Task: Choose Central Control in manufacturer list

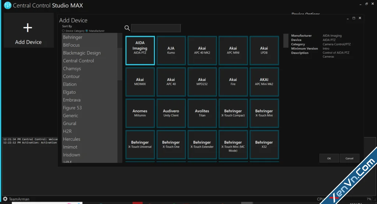Action: coord(89,61)
